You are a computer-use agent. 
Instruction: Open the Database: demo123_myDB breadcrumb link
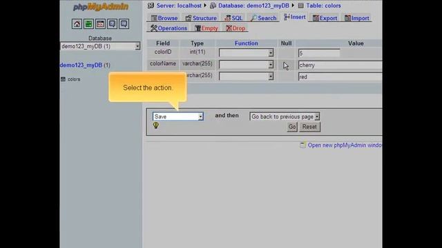tap(253, 6)
